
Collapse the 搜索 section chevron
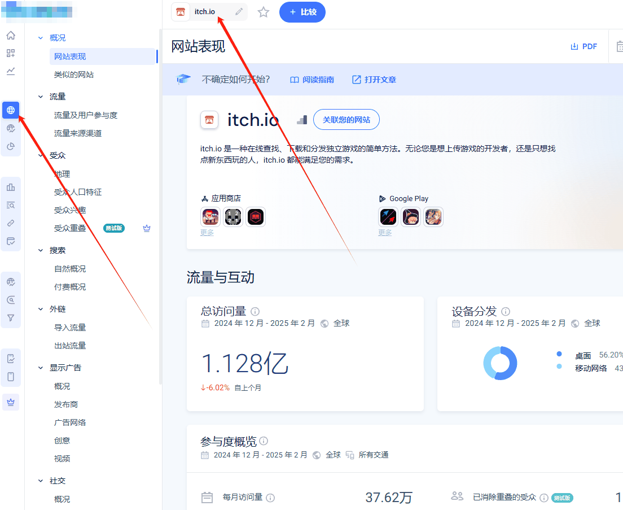[x=41, y=250]
